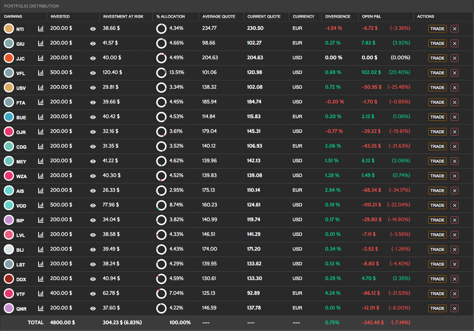Open the chart icon for VFL
Screen dimensions: 474x331
tap(41, 73)
